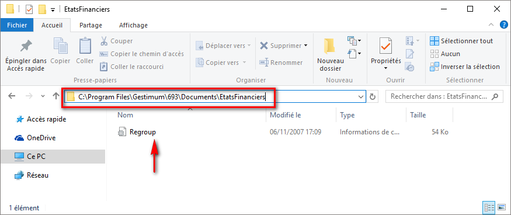Screen dimensions: 511x215
Task: Select the Regroup file
Action: (142, 132)
